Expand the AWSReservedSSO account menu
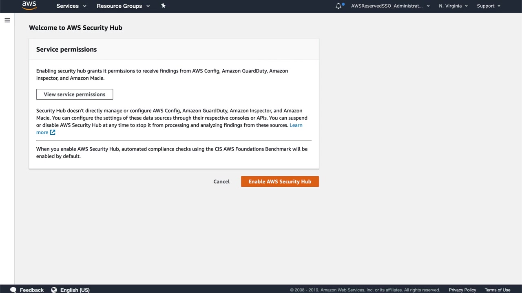Viewport: 522px width, 293px height. point(390,6)
